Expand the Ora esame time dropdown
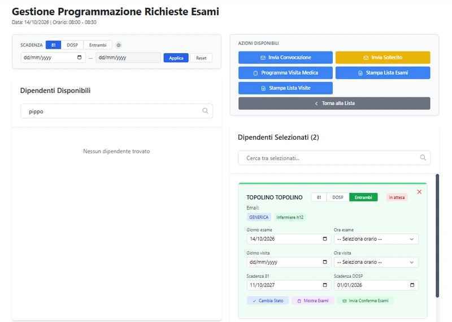Screen dimensions: 452x322 coord(376,239)
